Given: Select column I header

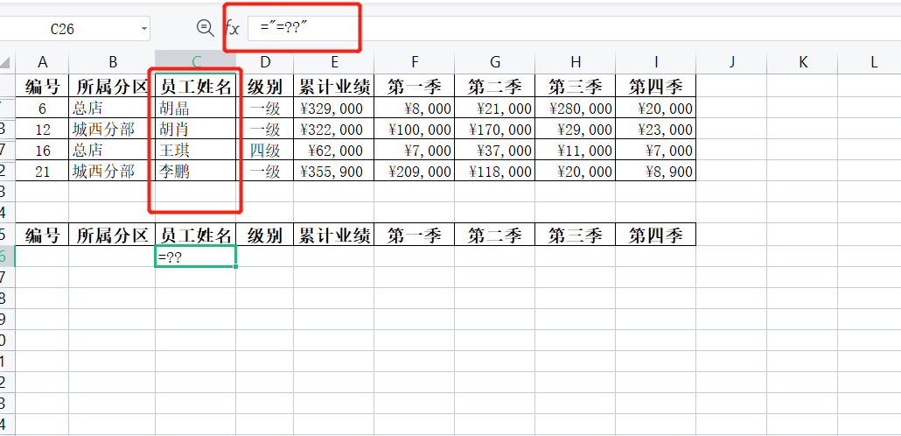Looking at the screenshot, I should 656,62.
